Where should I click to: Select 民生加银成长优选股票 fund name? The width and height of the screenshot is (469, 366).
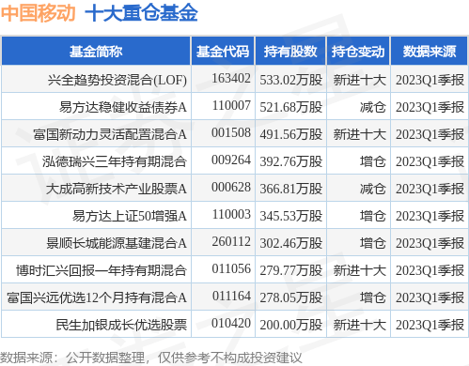click(x=121, y=325)
